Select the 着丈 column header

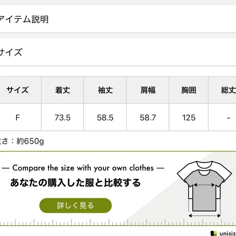click(63, 90)
